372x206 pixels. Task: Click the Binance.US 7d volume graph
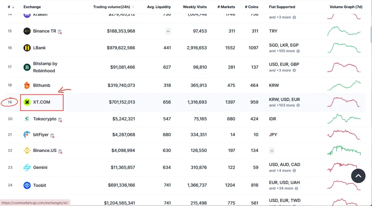tap(344, 151)
